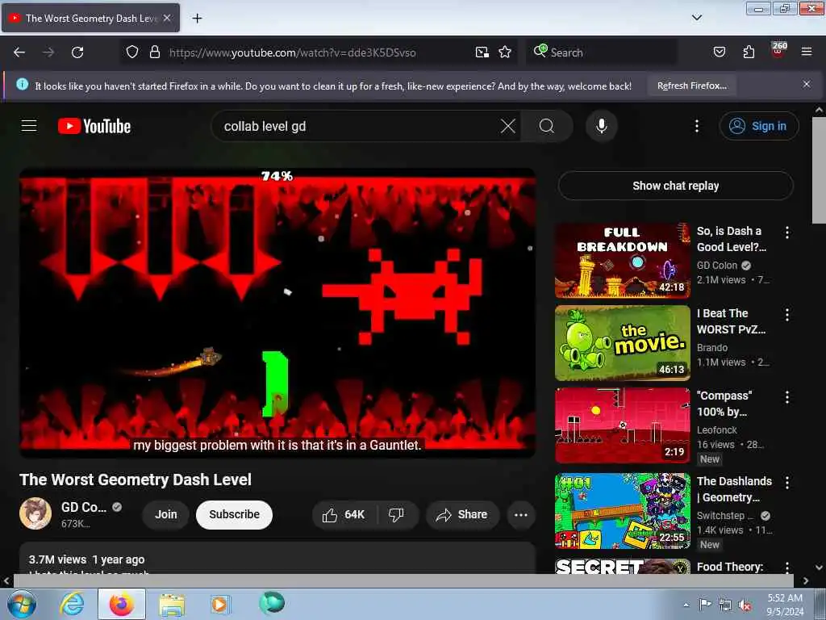826x620 pixels.
Task: Click the padlock site info icon
Action: 154,52
